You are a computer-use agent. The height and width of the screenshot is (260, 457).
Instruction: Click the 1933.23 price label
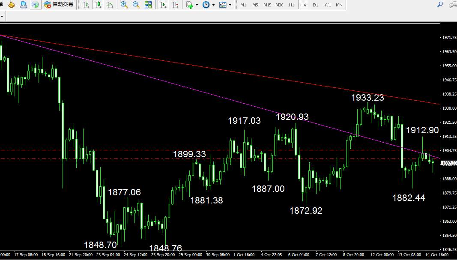coord(367,98)
